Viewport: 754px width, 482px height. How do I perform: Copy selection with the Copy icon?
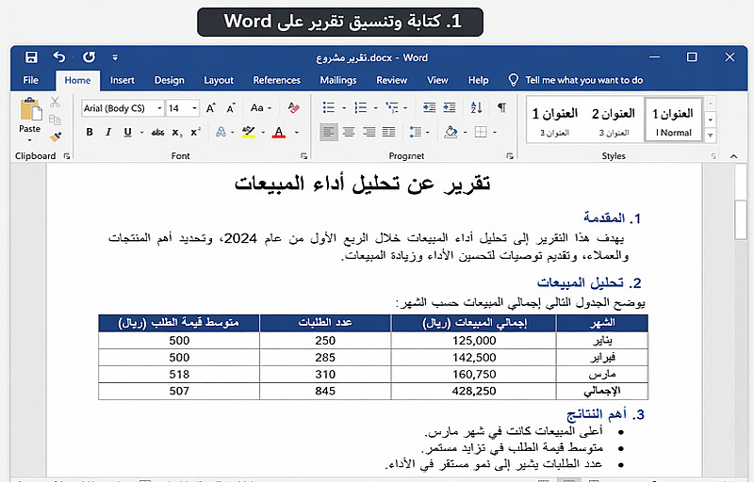click(55, 120)
